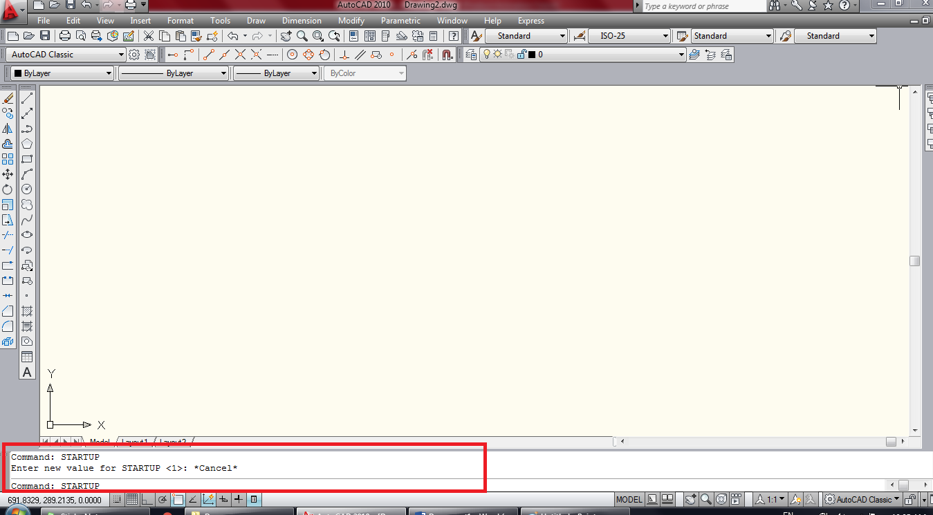The height and width of the screenshot is (515, 933).
Task: Toggle Object Snap on the status bar
Action: coord(178,499)
